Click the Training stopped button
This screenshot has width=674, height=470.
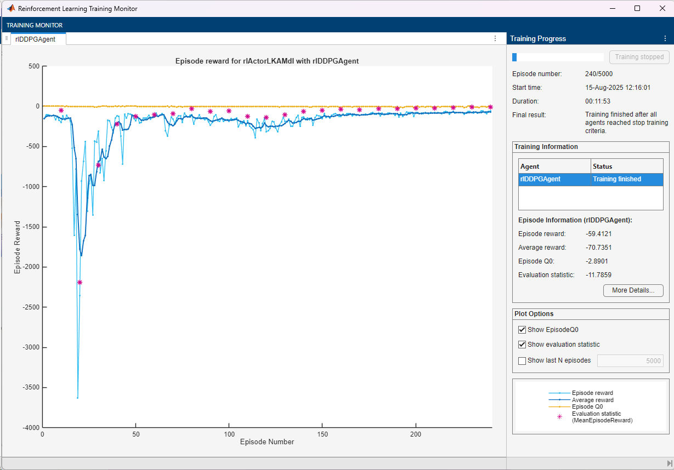coord(639,57)
